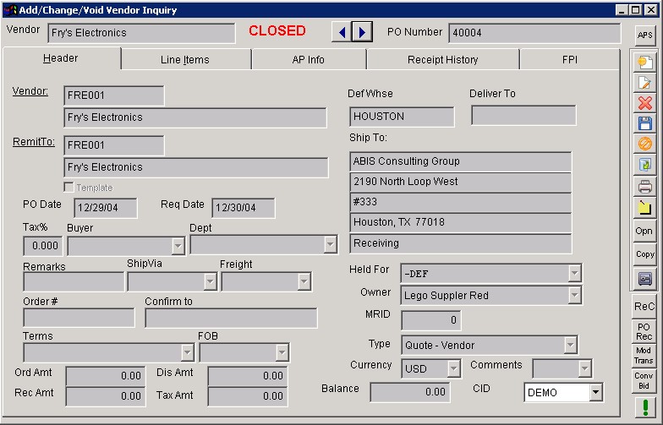Image resolution: width=663 pixels, height=425 pixels.
Task: Open the Currency dropdown showing USD
Action: (x=453, y=368)
